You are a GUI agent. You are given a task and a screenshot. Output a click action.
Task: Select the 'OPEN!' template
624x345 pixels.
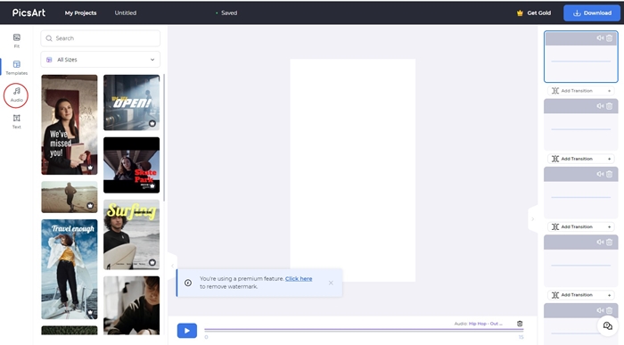[x=131, y=103]
